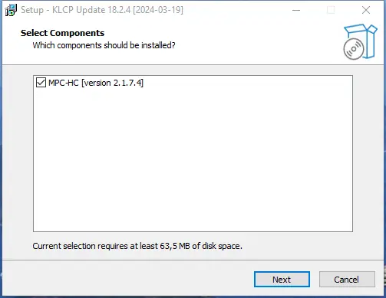The height and width of the screenshot is (298, 386).
Task: Proceed with the Next button
Action: (282, 280)
